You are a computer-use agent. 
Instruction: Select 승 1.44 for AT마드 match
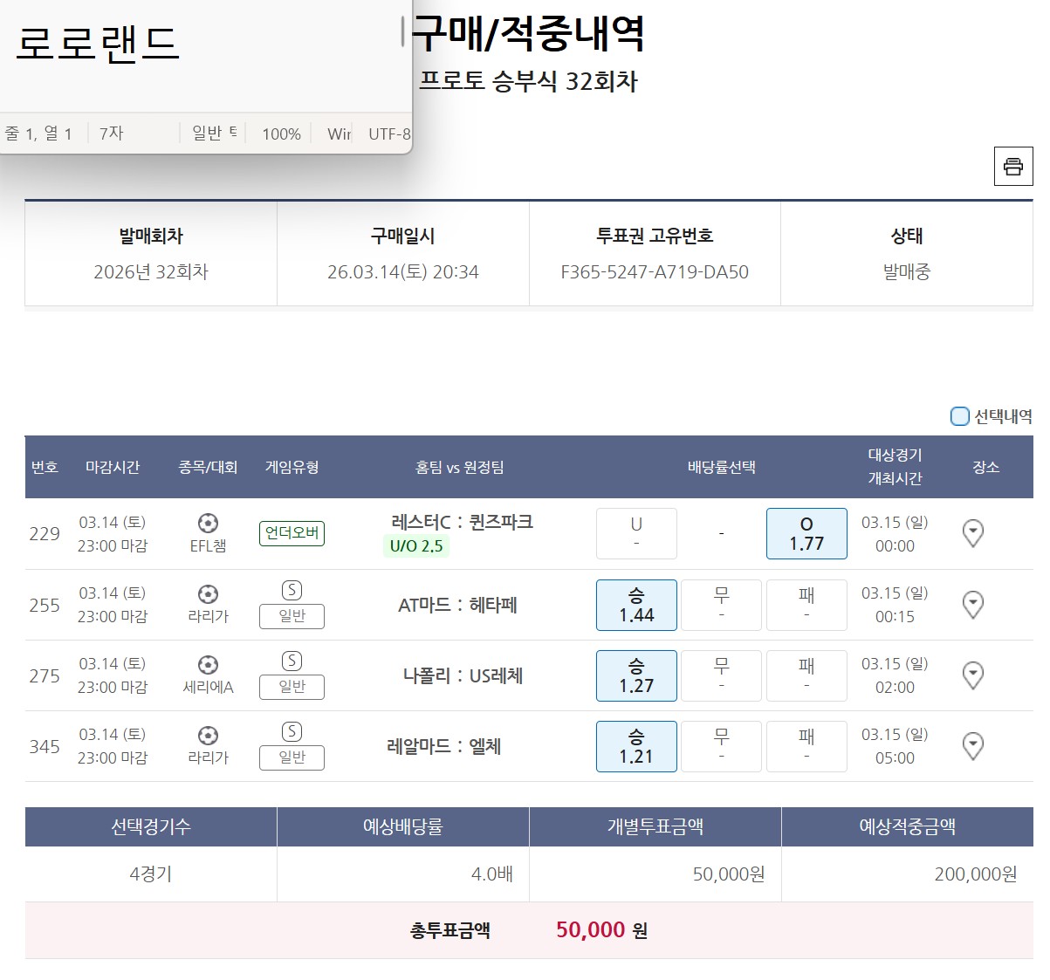point(636,605)
